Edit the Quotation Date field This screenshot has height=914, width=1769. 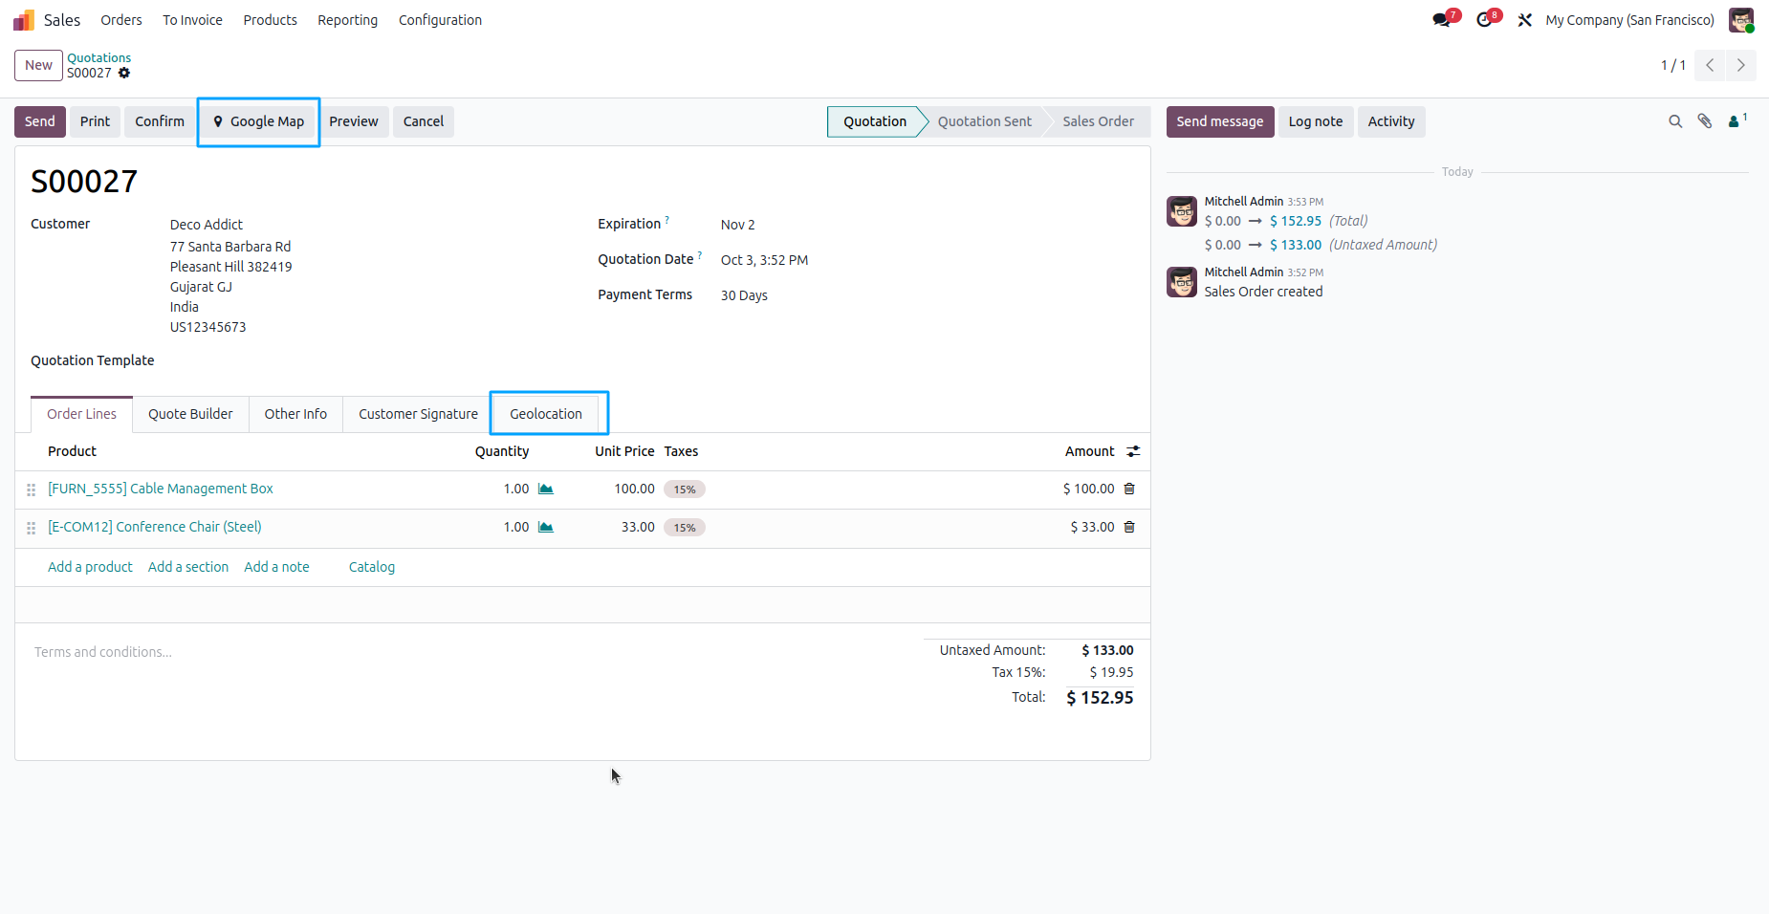coord(765,260)
